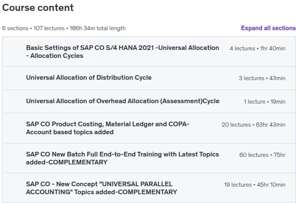The width and height of the screenshot is (296, 203).
Task: Click the 75hr duration text
Action: tap(279, 155)
